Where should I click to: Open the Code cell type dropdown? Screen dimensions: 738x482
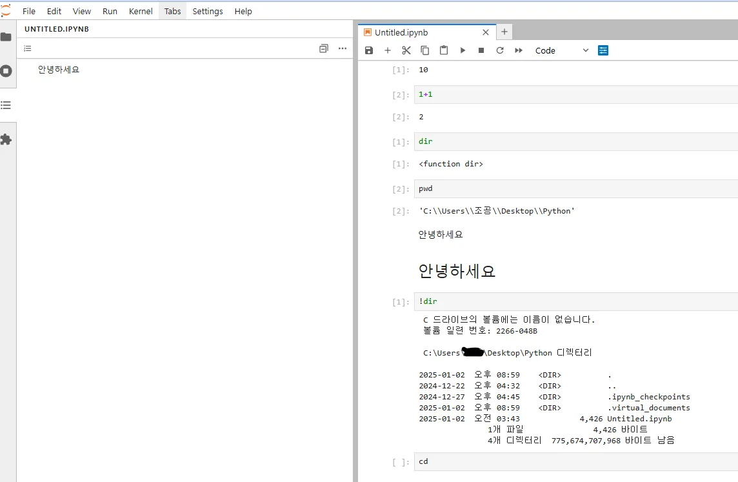pos(561,50)
